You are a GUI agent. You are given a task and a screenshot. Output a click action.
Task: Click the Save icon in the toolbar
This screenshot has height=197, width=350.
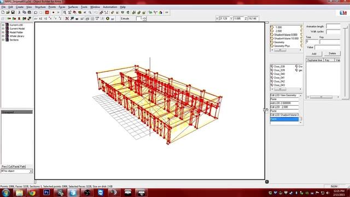(x=13, y=13)
